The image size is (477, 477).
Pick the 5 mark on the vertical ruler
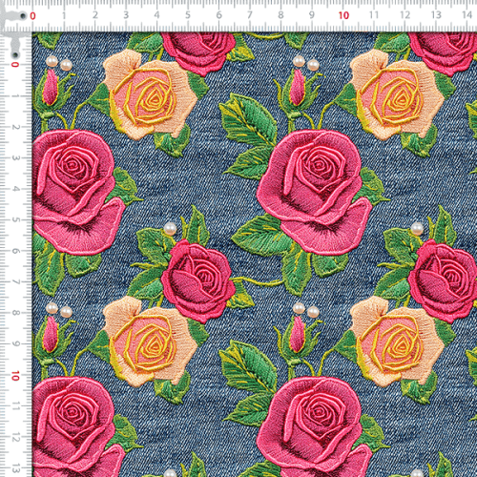click(15, 220)
